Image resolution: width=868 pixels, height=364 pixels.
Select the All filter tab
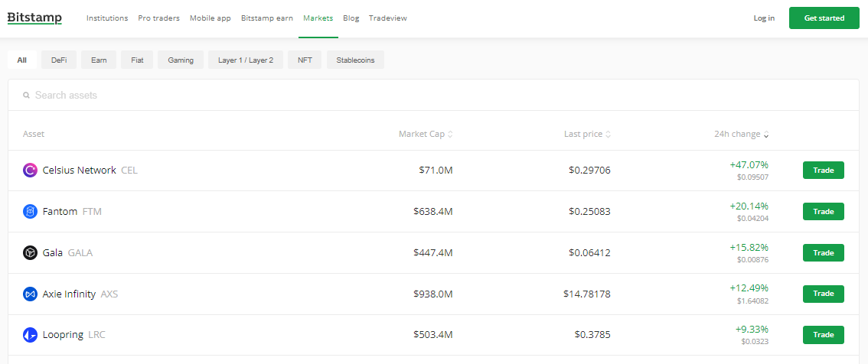22,60
